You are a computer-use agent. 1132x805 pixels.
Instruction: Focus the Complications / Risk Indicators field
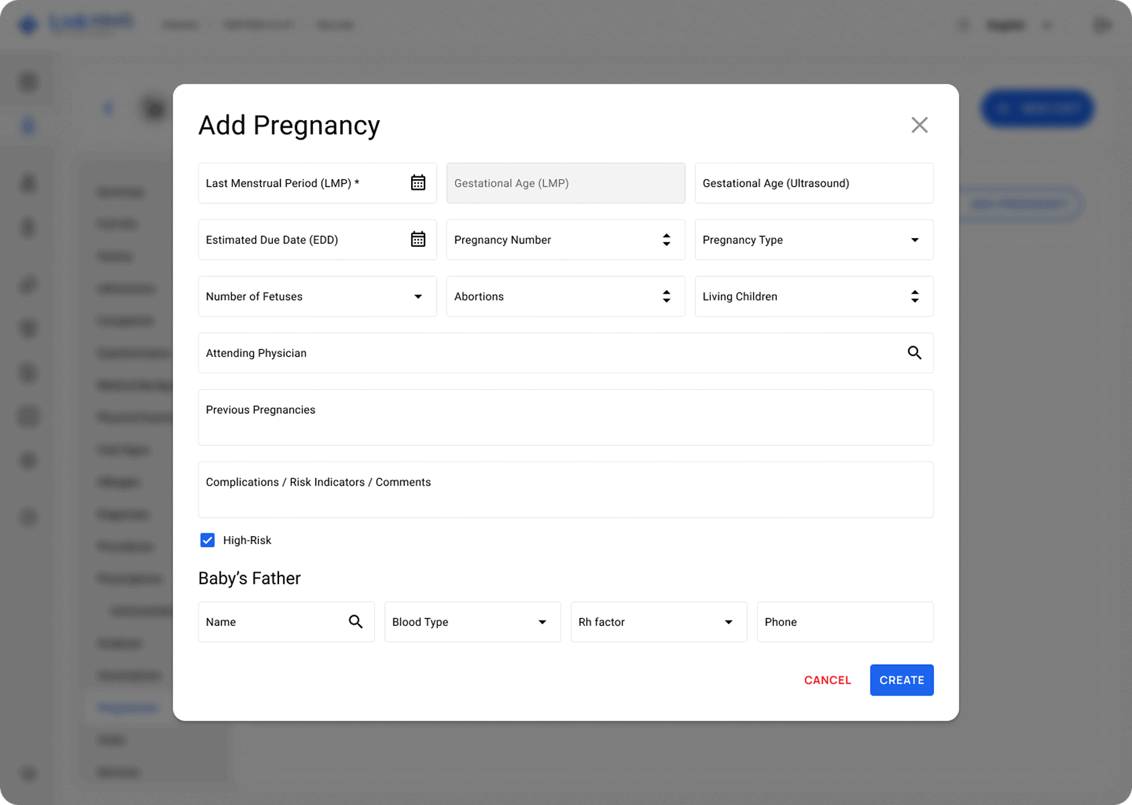coord(565,490)
